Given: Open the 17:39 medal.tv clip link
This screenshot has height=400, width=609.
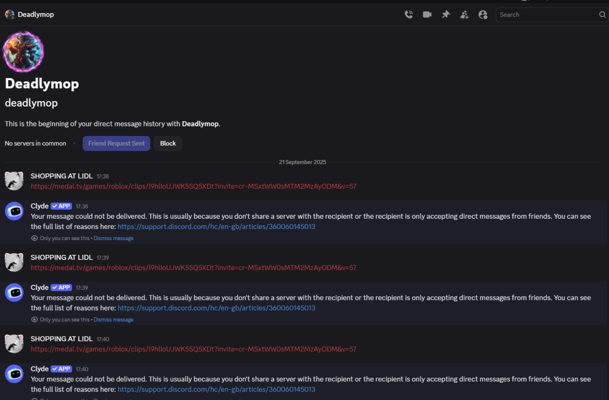Looking at the screenshot, I should (193, 268).
